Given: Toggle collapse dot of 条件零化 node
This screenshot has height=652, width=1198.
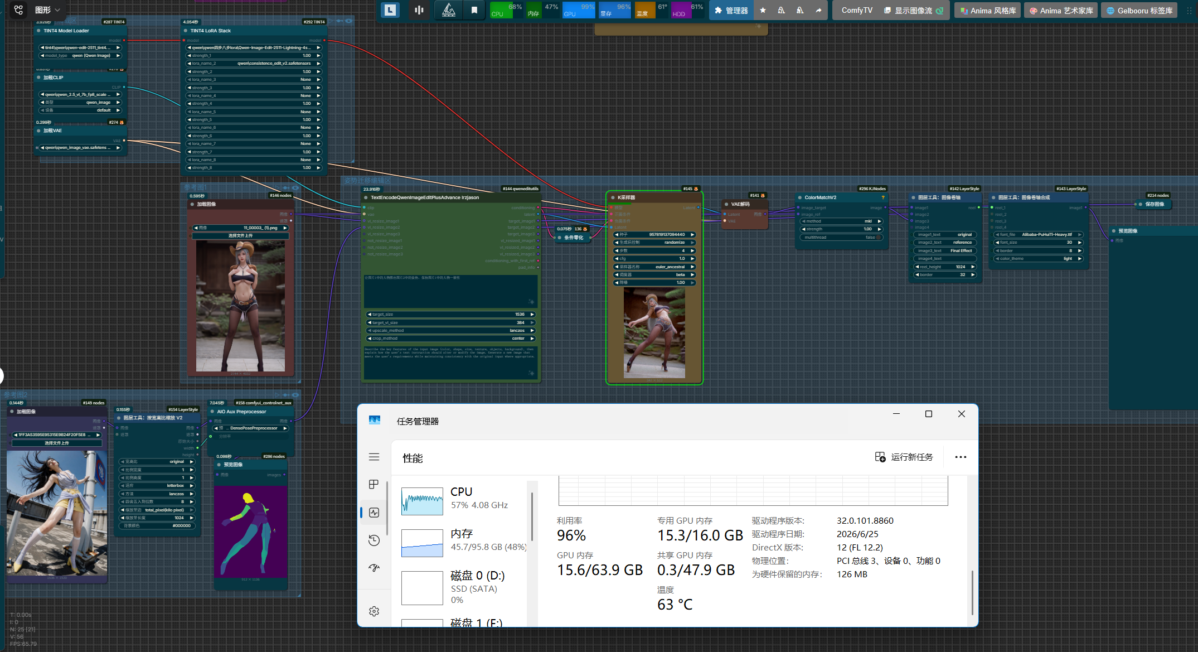Looking at the screenshot, I should pyautogui.click(x=559, y=238).
